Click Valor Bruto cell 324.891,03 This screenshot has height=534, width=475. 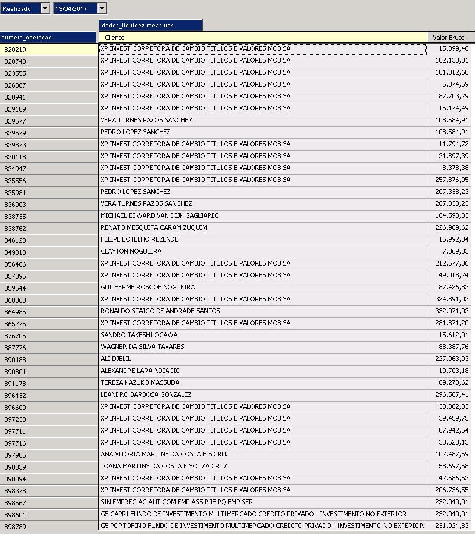coord(449,299)
